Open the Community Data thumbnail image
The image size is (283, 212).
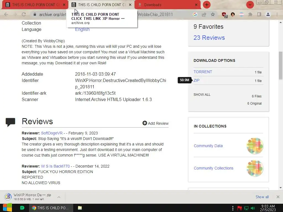click(255, 146)
